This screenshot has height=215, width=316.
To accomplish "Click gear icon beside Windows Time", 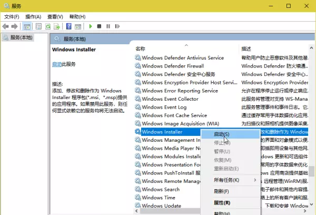I will point(138,198).
